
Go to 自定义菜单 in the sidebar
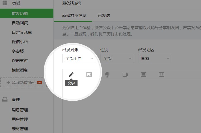click(x=22, y=32)
